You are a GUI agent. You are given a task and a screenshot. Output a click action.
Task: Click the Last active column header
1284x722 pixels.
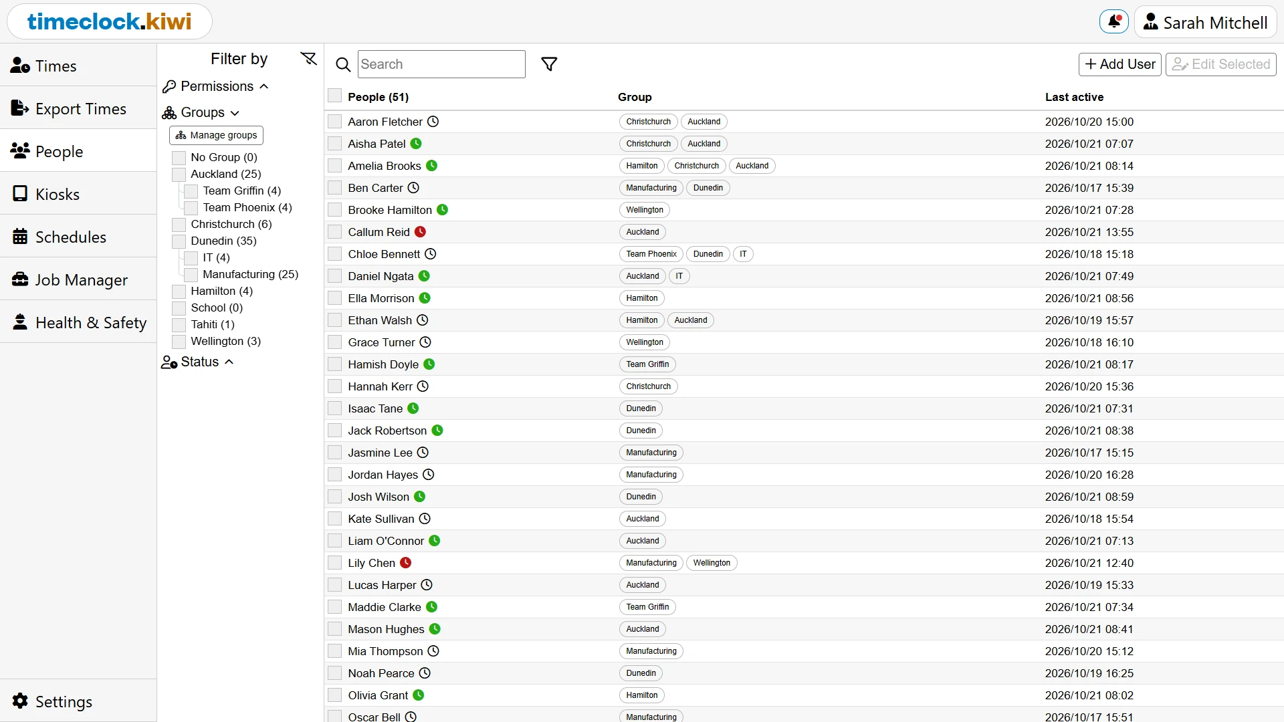[1074, 97]
